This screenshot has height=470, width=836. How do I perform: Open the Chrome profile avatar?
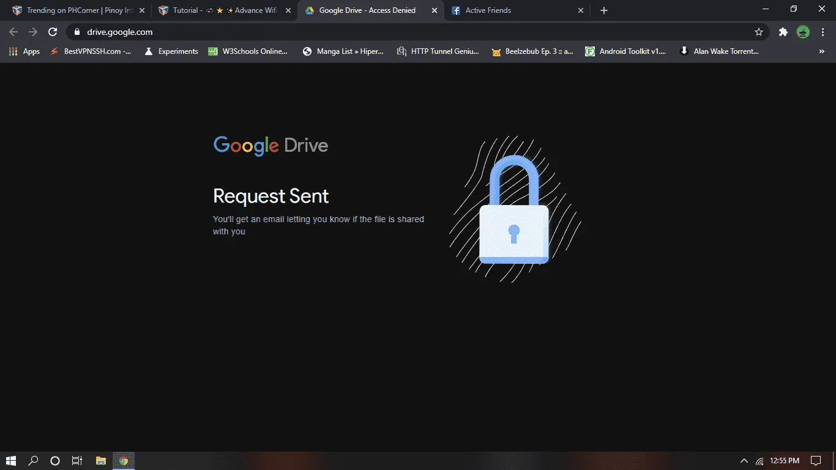pos(803,32)
